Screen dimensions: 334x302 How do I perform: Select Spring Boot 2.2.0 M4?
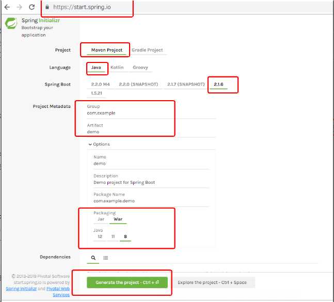100,84
